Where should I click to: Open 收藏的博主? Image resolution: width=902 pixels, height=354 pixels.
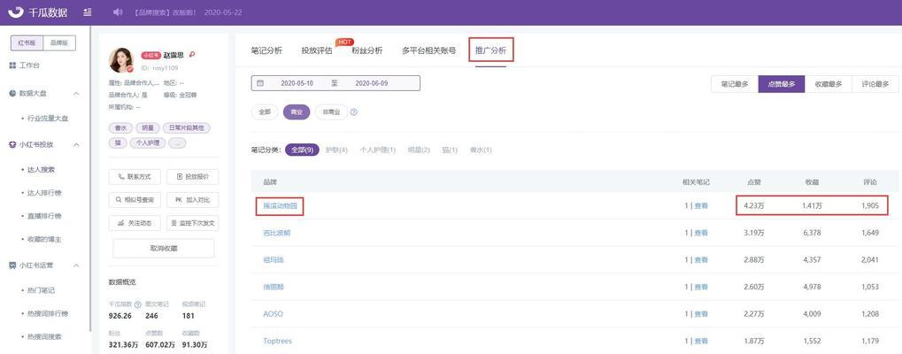pos(45,239)
